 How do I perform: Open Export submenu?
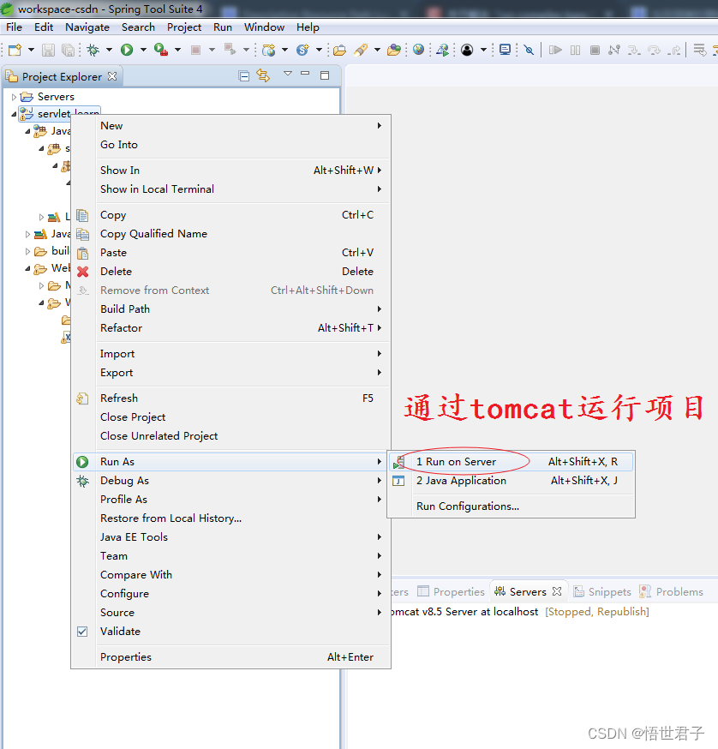click(x=230, y=373)
